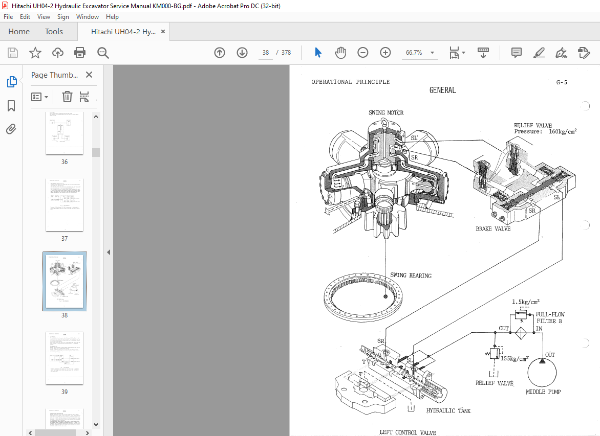Open the View menu

[x=44, y=17]
